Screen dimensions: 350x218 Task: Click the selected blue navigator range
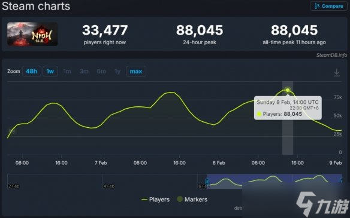pos(274,182)
